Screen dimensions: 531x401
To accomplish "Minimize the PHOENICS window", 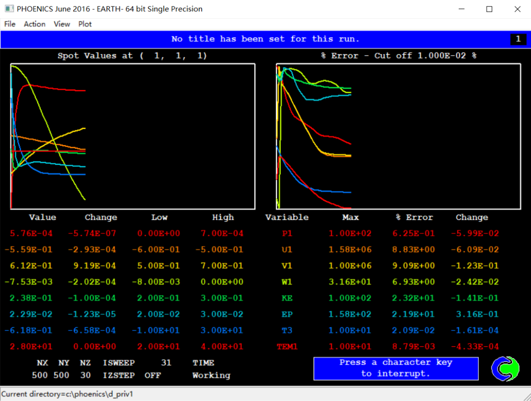I will (x=461, y=9).
